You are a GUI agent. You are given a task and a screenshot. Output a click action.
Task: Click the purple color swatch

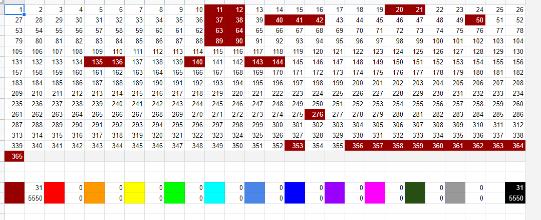point(335,193)
